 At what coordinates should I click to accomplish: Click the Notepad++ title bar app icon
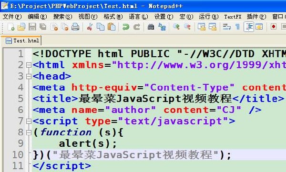pyautogui.click(x=4, y=6)
